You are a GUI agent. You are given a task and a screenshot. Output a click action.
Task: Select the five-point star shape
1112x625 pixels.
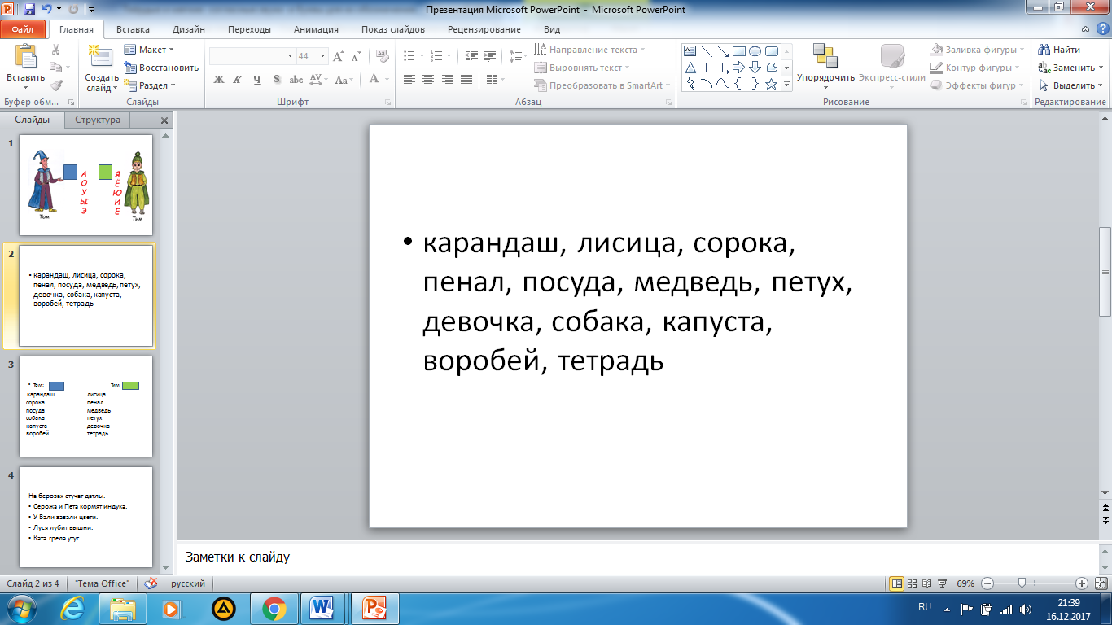point(772,83)
